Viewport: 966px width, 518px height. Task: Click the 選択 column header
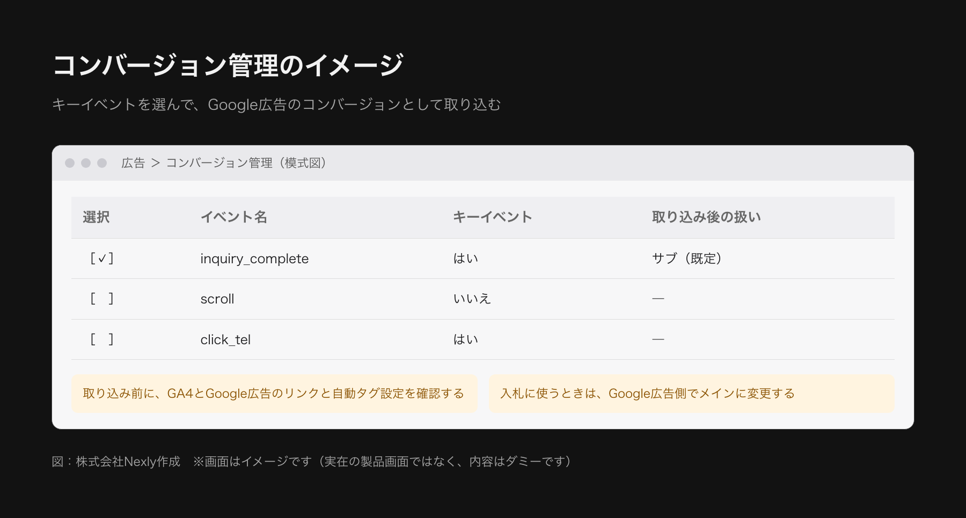pyautogui.click(x=96, y=217)
